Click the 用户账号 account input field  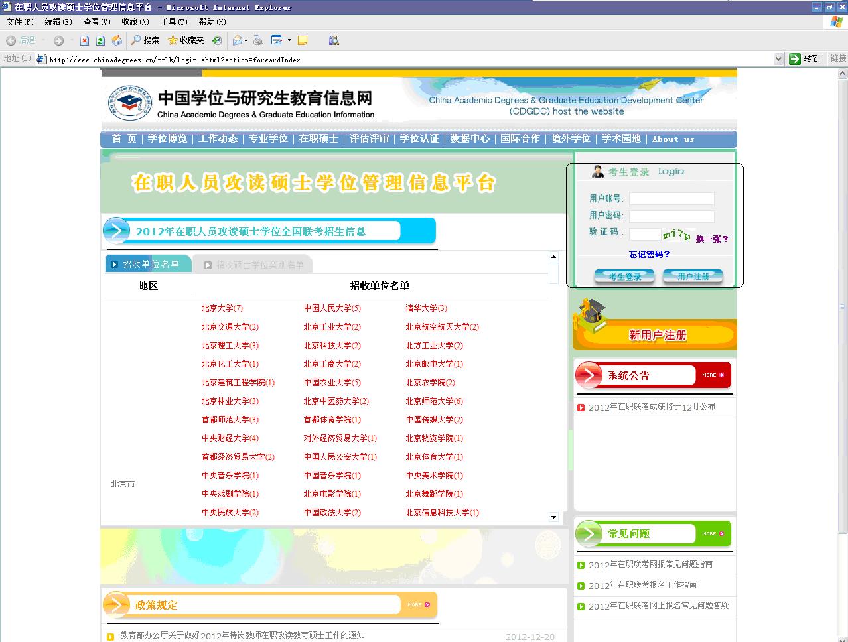(671, 198)
